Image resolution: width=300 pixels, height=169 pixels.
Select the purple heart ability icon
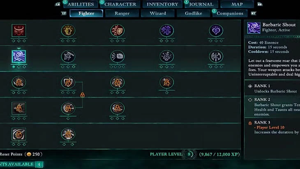(x=216, y=30)
